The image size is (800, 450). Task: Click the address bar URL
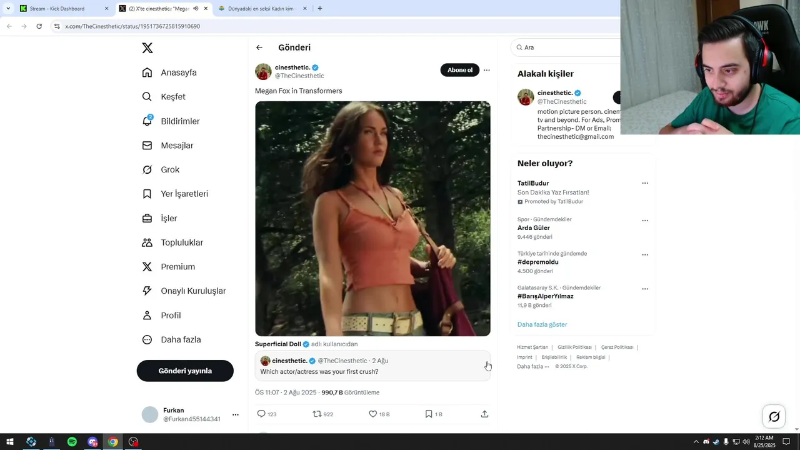point(132,26)
